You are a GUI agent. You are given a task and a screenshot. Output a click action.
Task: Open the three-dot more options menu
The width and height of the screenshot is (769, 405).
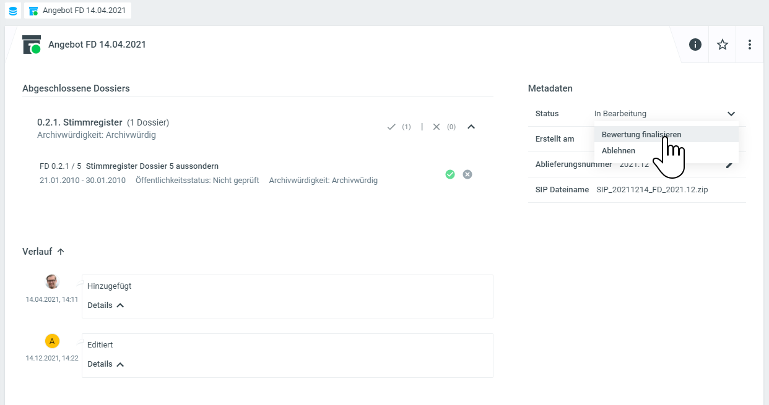tap(750, 45)
